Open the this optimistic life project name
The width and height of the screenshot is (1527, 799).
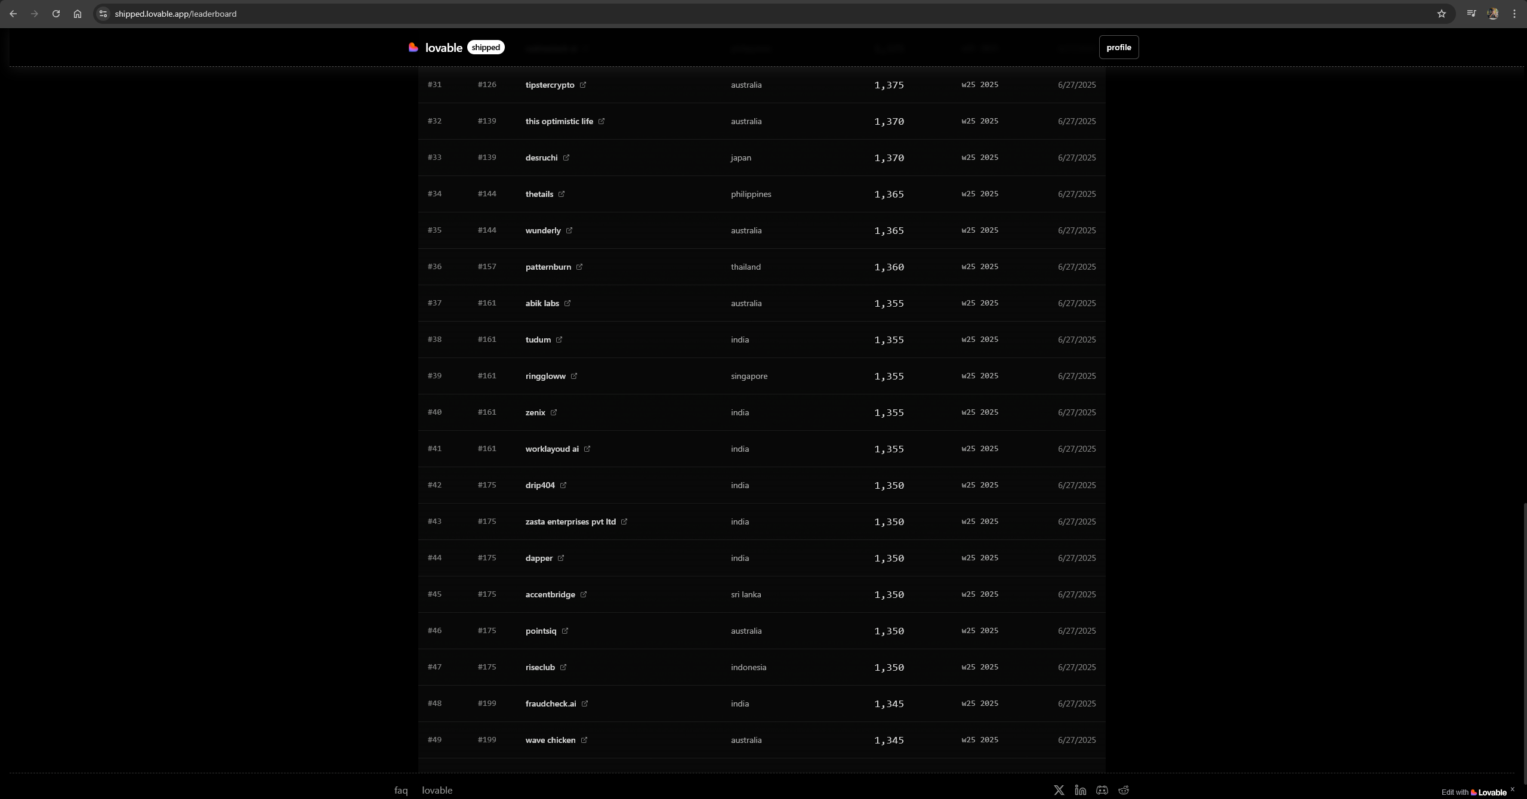pyautogui.click(x=559, y=121)
